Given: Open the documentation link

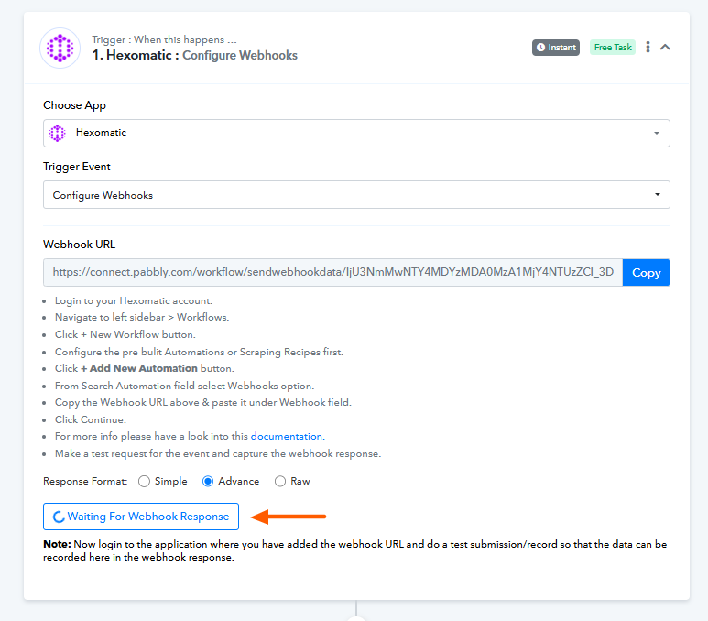Looking at the screenshot, I should pos(287,436).
